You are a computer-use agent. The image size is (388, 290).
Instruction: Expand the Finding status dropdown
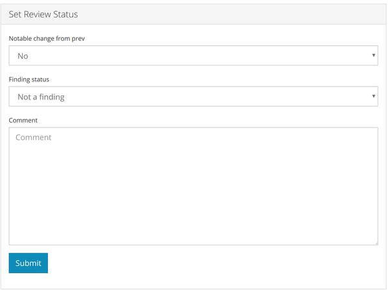click(193, 97)
